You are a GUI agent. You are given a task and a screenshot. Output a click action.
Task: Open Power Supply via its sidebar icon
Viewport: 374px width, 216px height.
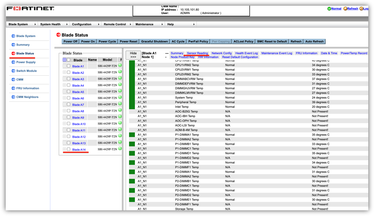[x=13, y=62]
